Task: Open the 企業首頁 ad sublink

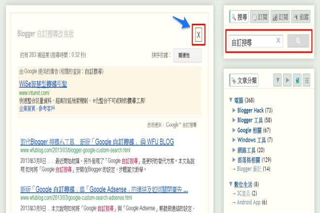Action: pos(27,108)
